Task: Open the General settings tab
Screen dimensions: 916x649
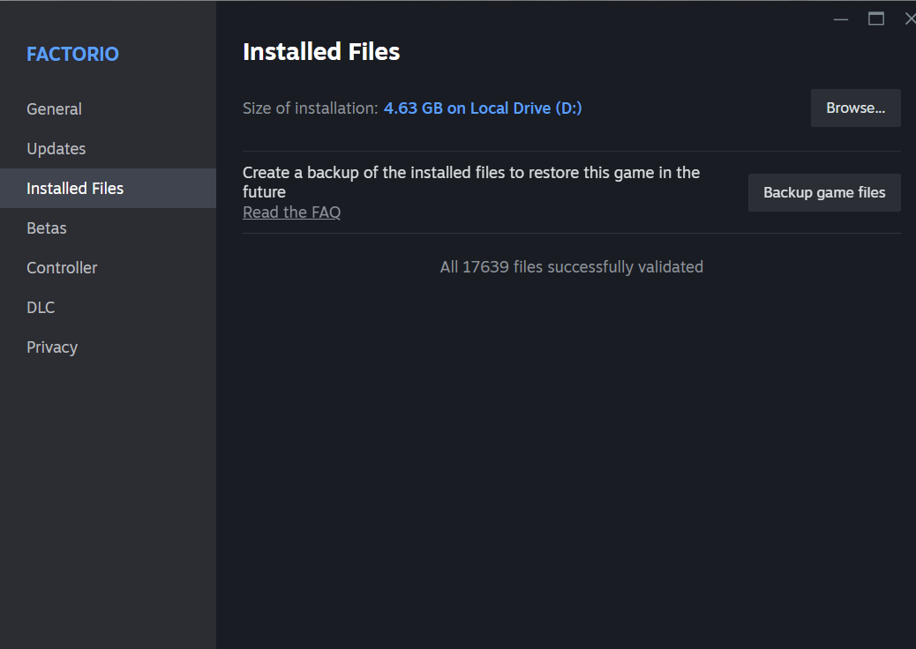Action: (54, 109)
